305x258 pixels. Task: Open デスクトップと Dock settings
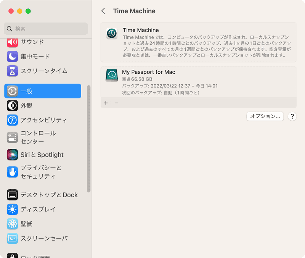pyautogui.click(x=12, y=195)
